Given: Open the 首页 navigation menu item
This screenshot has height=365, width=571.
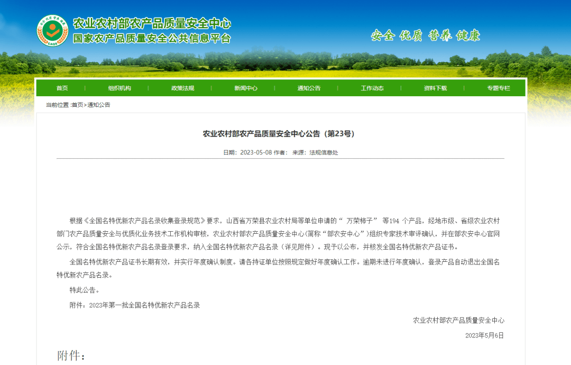Looking at the screenshot, I should click(62, 88).
